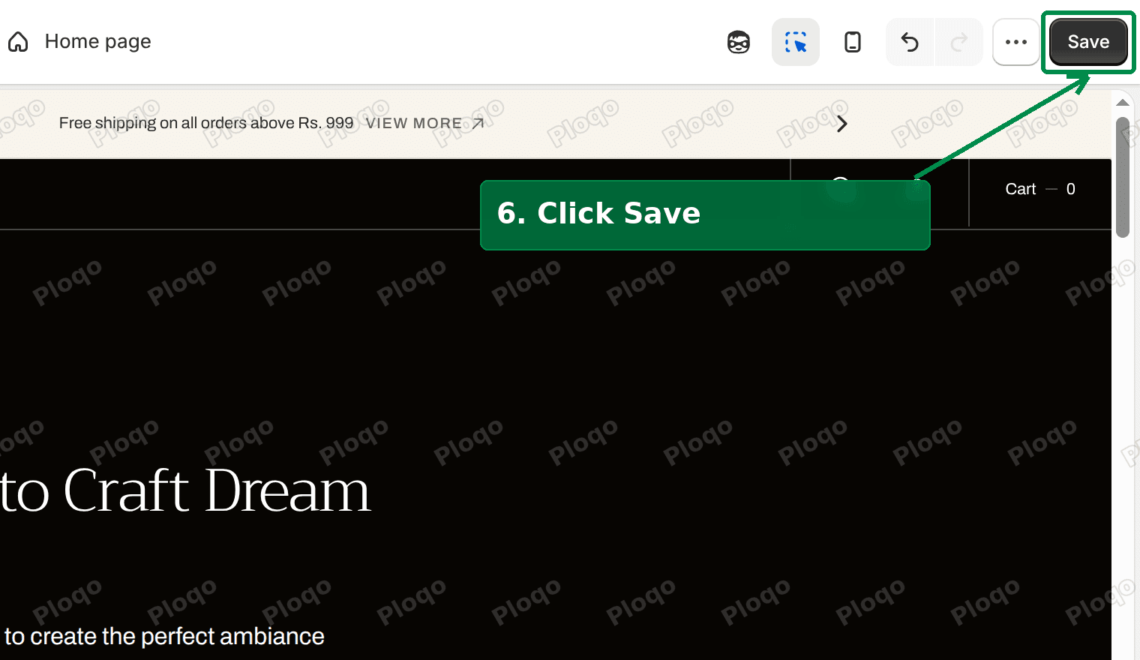Click the home icon beside Home page
Image resolution: width=1140 pixels, height=660 pixels.
18,42
